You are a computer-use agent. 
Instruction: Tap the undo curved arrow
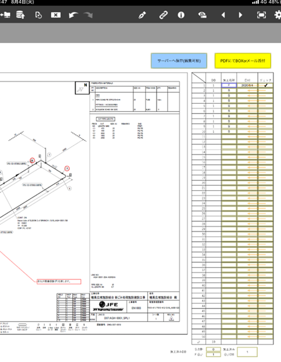pos(73,15)
